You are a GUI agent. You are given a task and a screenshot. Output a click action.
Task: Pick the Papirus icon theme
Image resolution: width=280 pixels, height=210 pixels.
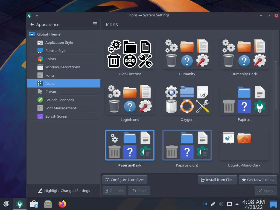point(244,100)
